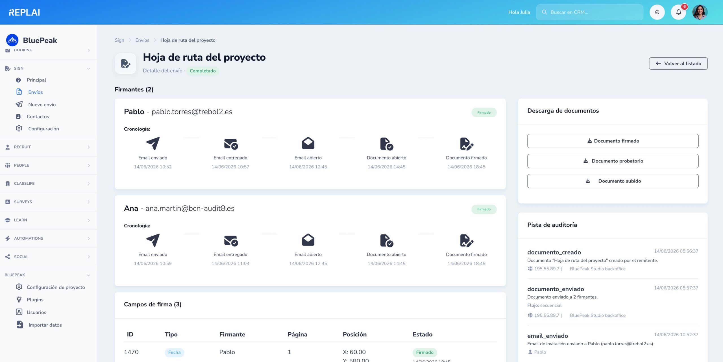Screen dimensions: 723x362
Task: Click the Firmado status in row 1470
Action: [x=424, y=352]
